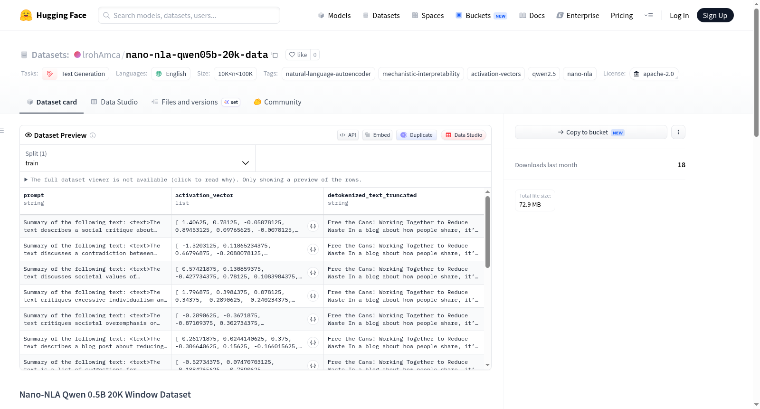The height and width of the screenshot is (409, 760).
Task: Click the Hugging Face logo
Action: [53, 15]
